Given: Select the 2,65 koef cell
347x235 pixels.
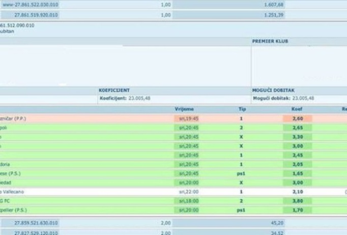Looking at the screenshot, I should coord(298,127).
